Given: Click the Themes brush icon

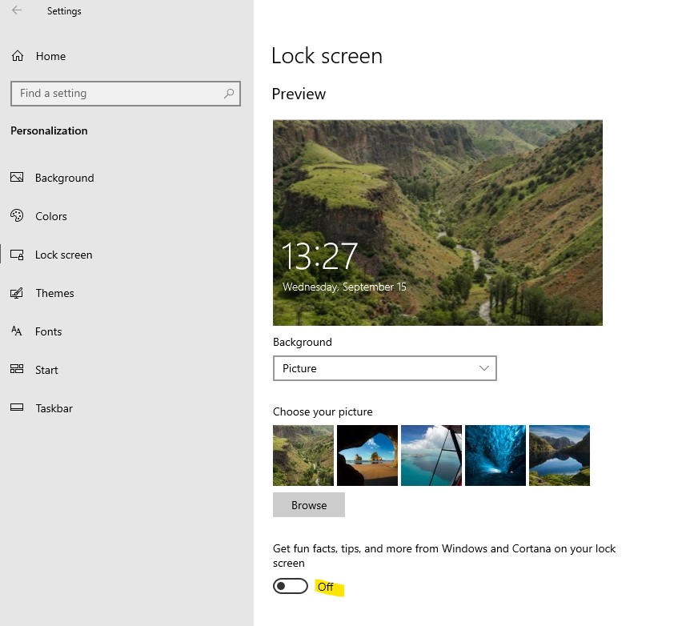Looking at the screenshot, I should tap(17, 293).
